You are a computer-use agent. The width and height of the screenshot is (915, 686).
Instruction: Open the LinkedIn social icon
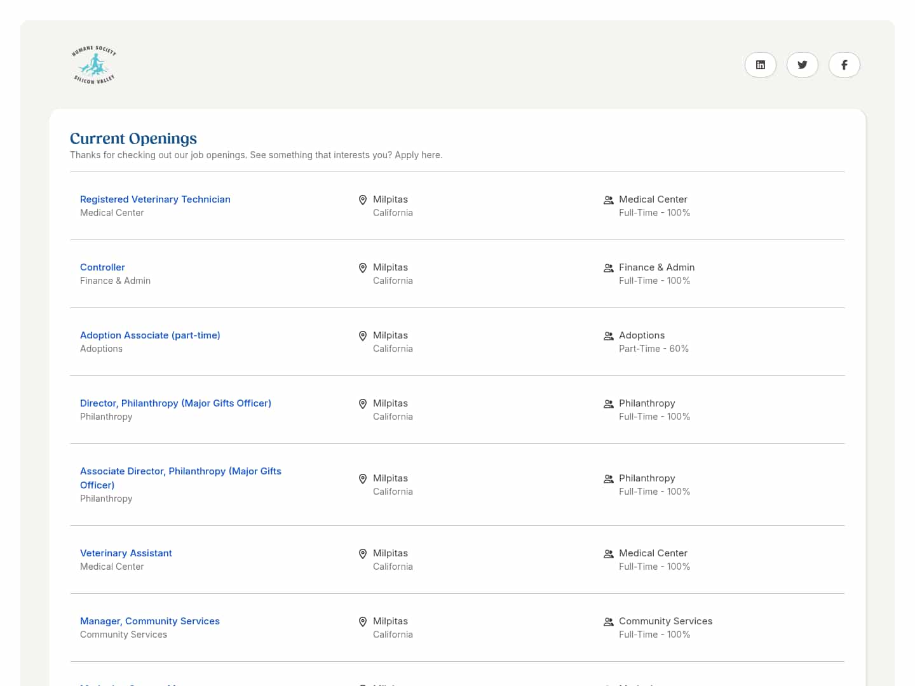[760, 65]
